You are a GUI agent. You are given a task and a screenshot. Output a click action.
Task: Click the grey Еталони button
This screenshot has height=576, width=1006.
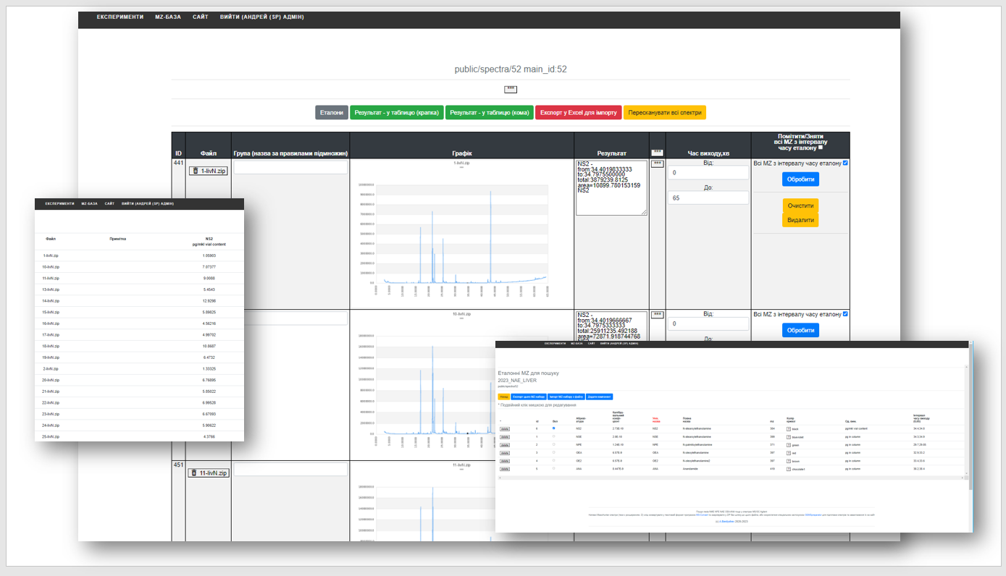tap(332, 113)
